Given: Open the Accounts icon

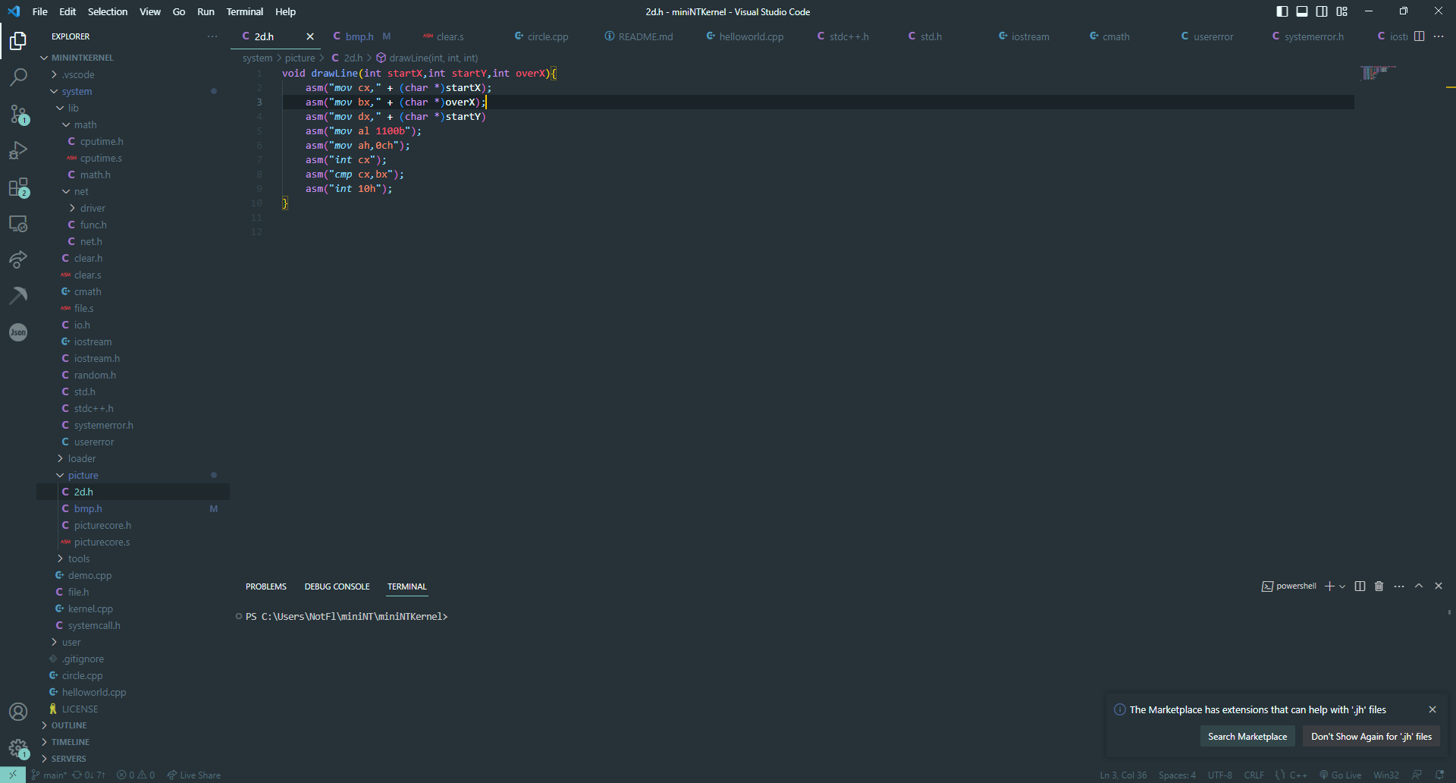Looking at the screenshot, I should pos(18,712).
